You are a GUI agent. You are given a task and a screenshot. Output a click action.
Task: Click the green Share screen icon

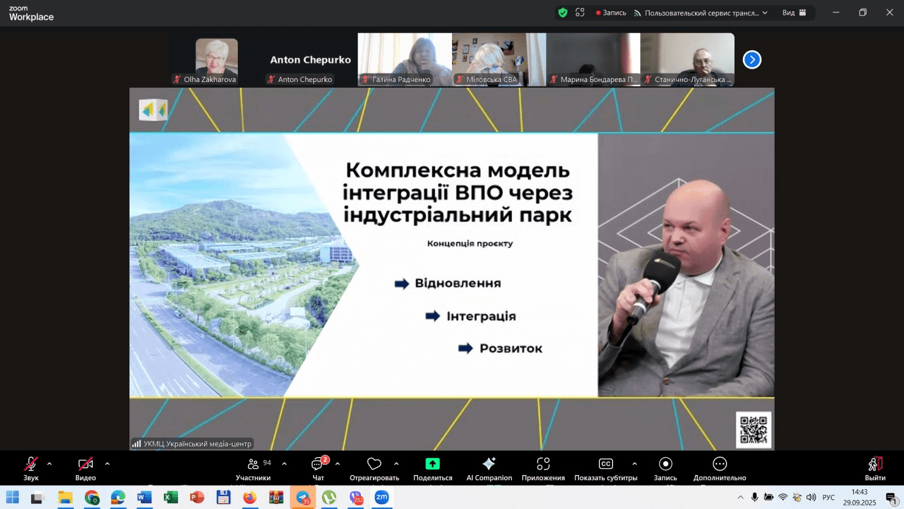[x=432, y=464]
